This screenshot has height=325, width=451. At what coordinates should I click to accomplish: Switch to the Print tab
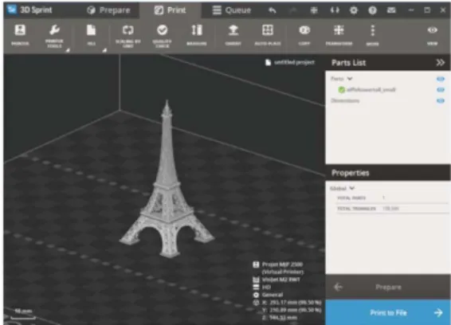[170, 10]
